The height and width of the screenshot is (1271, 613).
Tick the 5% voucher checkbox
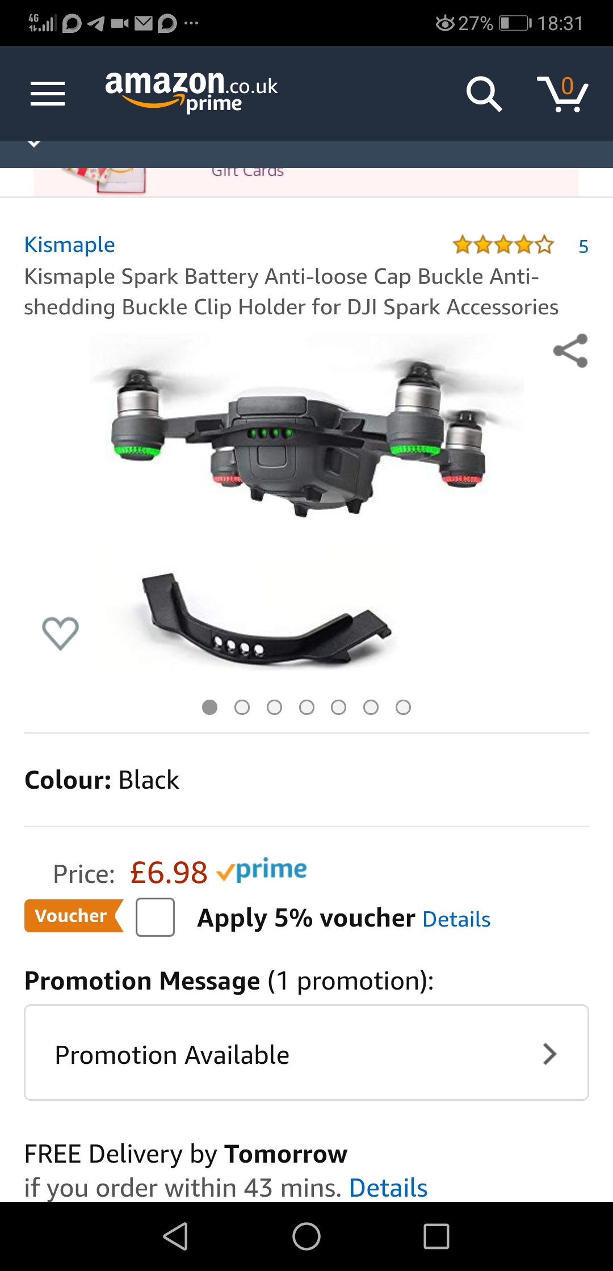point(155,917)
